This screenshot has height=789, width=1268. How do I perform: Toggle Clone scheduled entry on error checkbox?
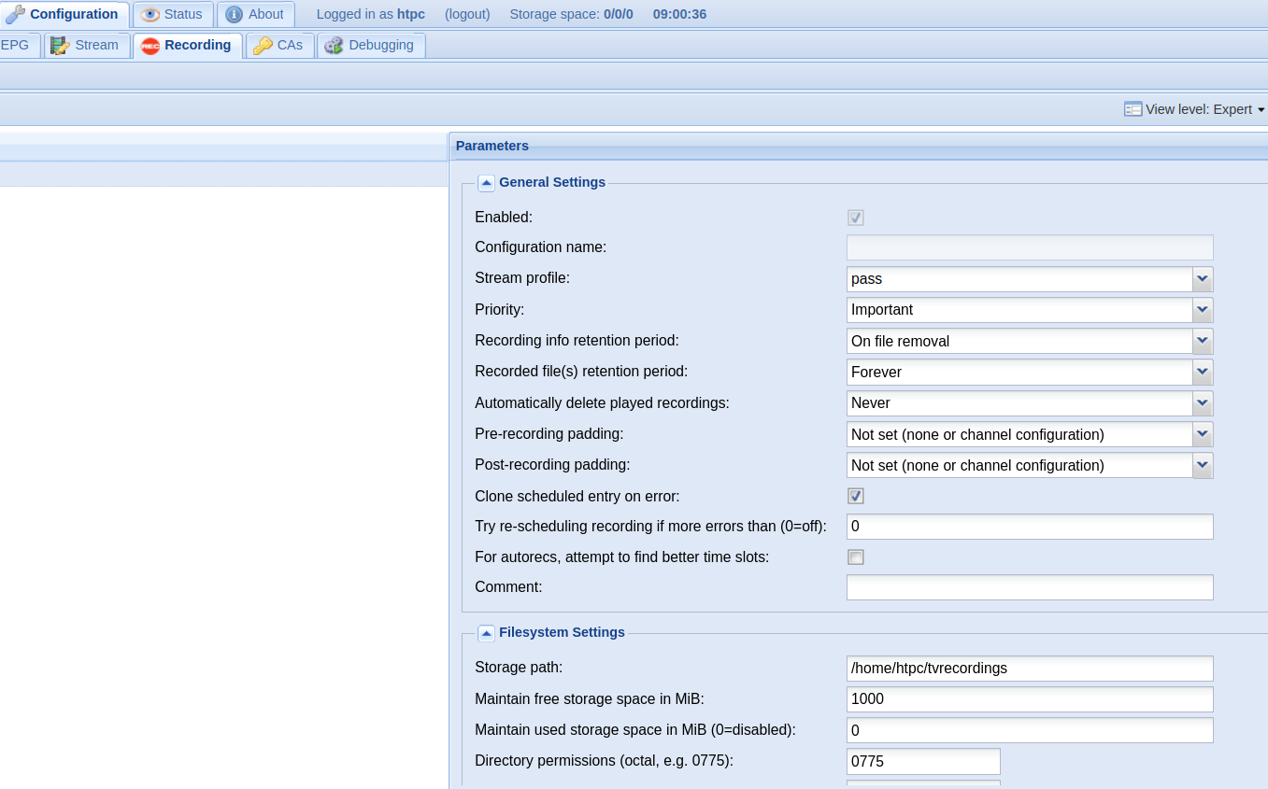855,496
